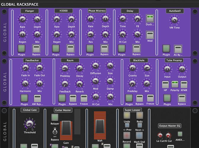The width and height of the screenshot is (199, 148).
Task: Toggle the Tube Preamp XFMR switch
Action: tap(184, 85)
